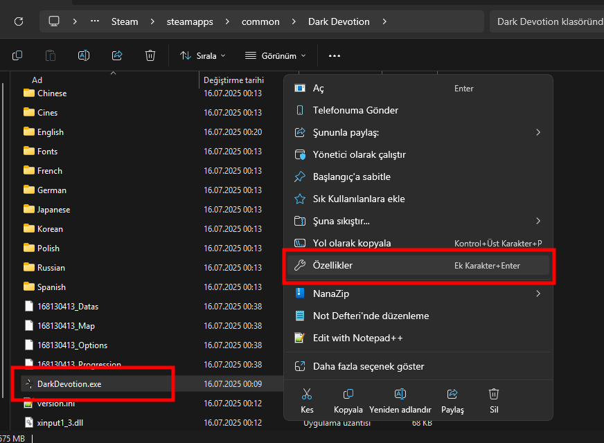Click the Paylaş icon in context menu
This screenshot has width=604, height=443.
pyautogui.click(x=452, y=394)
